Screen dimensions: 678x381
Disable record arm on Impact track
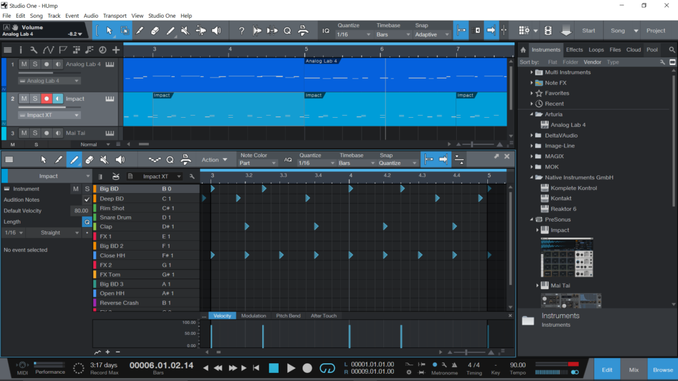pyautogui.click(x=46, y=99)
